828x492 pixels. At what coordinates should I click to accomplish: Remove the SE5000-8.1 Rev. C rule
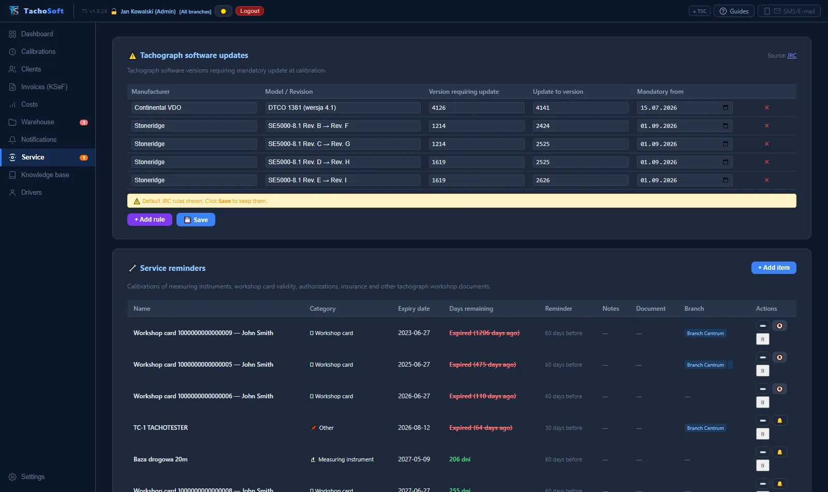coord(766,144)
